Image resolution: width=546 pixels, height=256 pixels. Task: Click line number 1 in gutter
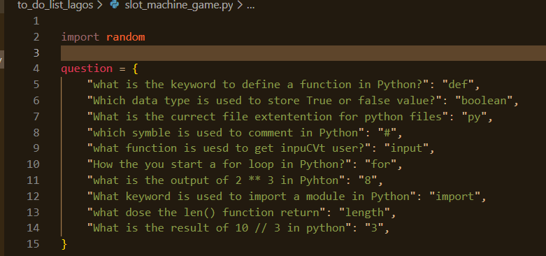click(x=36, y=21)
